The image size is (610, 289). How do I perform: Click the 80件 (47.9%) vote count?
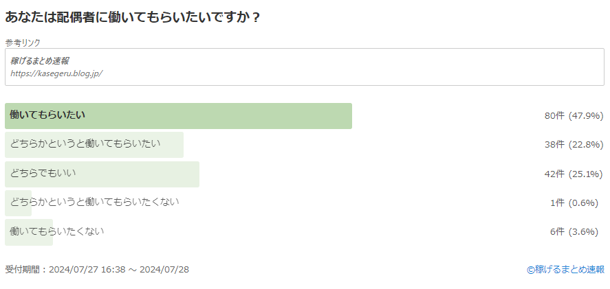(574, 116)
